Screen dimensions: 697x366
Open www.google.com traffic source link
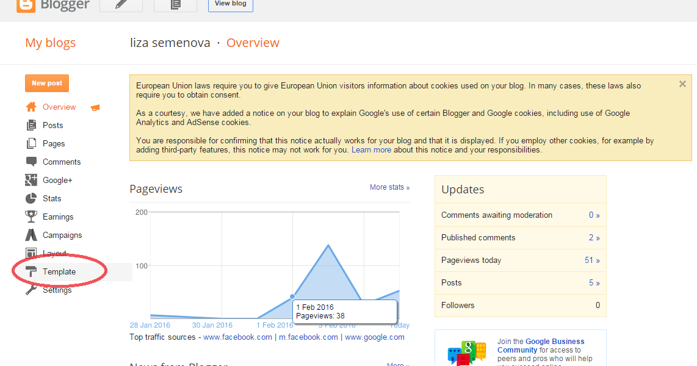pyautogui.click(x=375, y=337)
